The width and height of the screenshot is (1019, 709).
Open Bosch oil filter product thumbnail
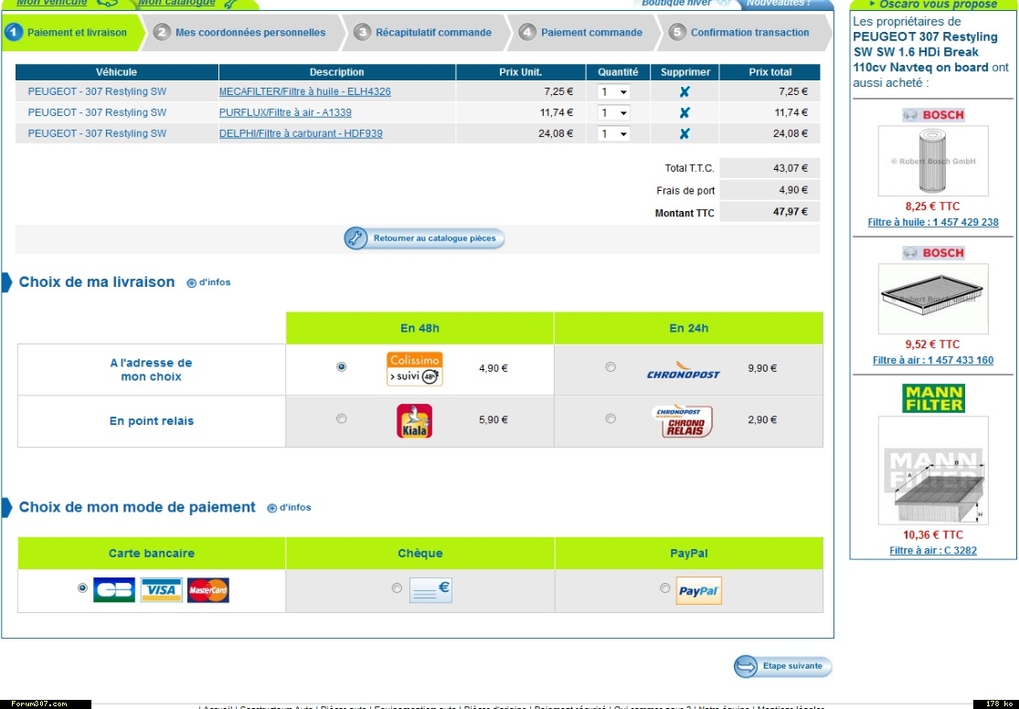click(932, 161)
